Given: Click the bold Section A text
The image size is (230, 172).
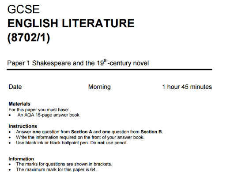Looking at the screenshot, I should click(x=82, y=132).
